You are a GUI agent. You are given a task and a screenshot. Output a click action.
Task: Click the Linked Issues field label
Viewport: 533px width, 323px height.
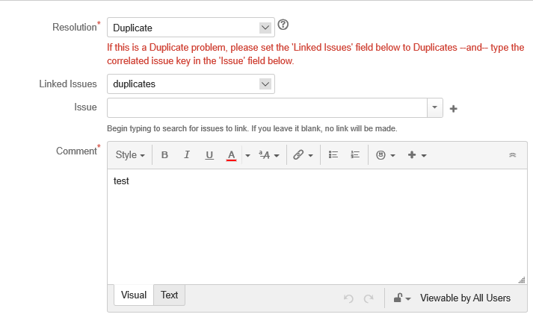click(x=68, y=84)
